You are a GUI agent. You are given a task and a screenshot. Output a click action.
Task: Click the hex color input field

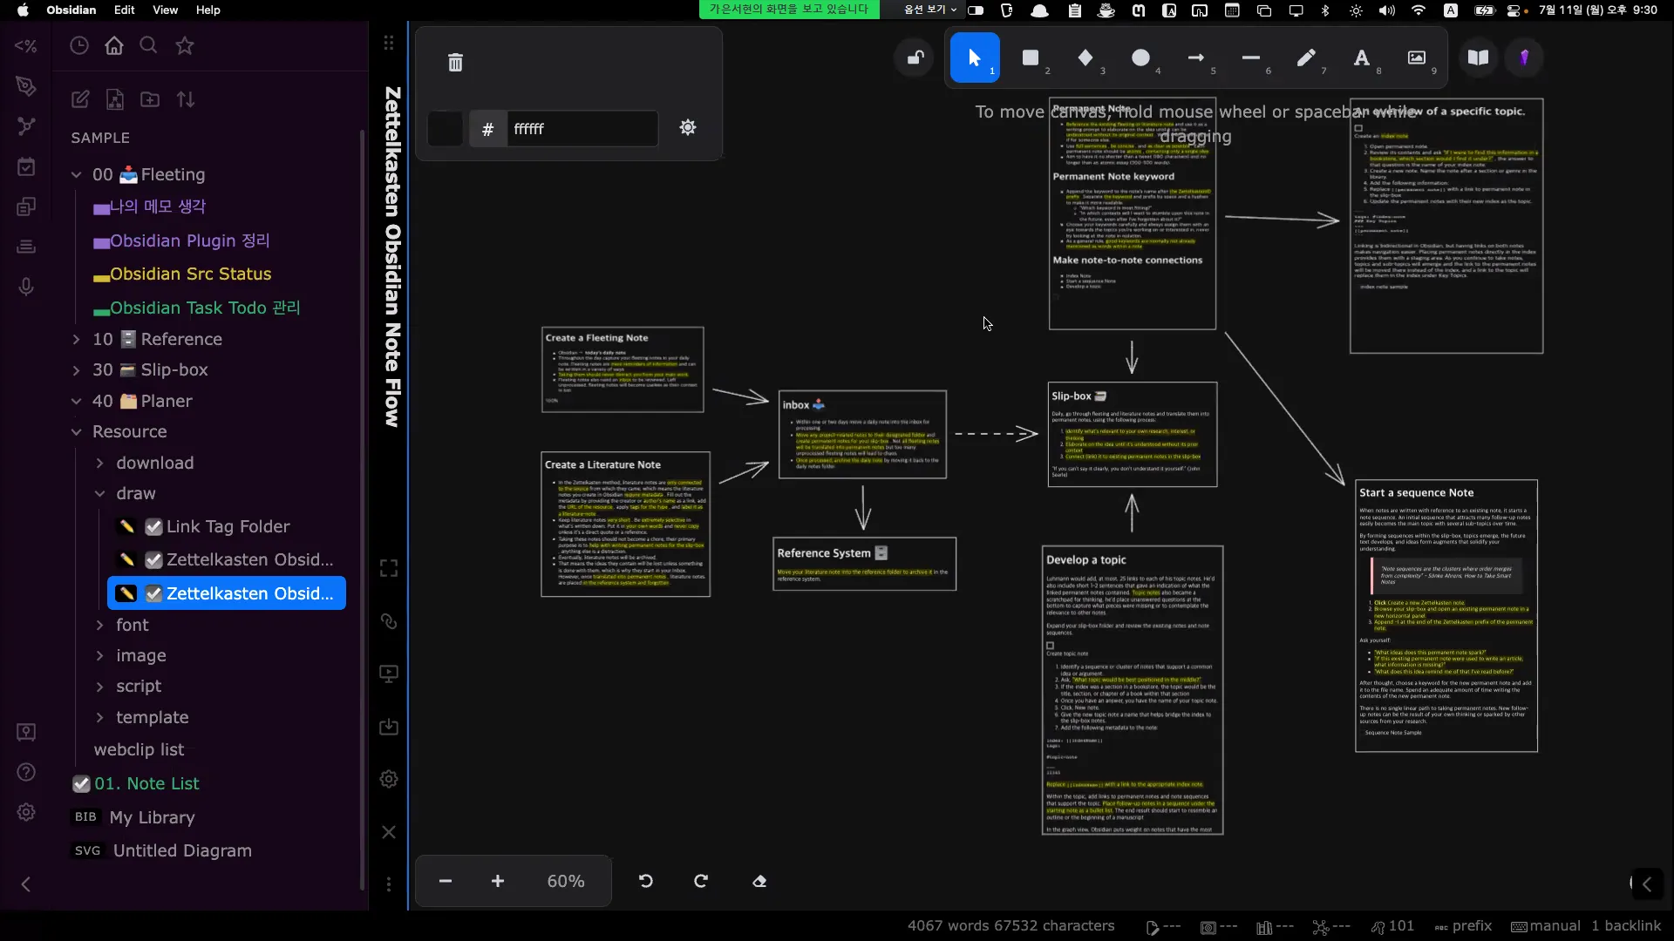tap(580, 129)
